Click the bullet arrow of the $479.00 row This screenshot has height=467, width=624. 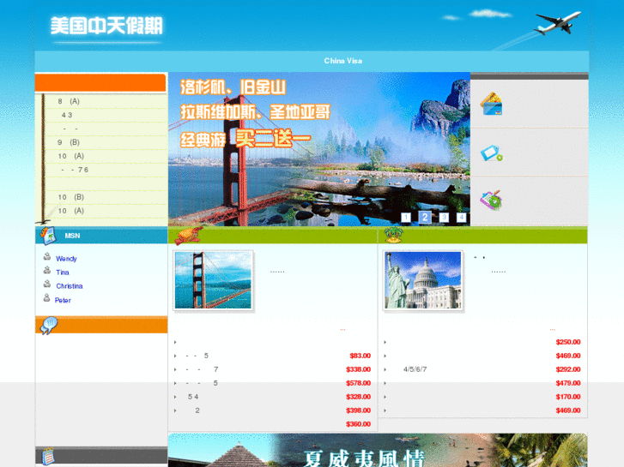click(385, 383)
